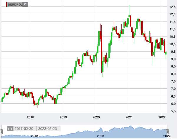Viewport: 178px width, 139px height.
Task: Click the 9,5 price axis label
Action: [x=173, y=52]
